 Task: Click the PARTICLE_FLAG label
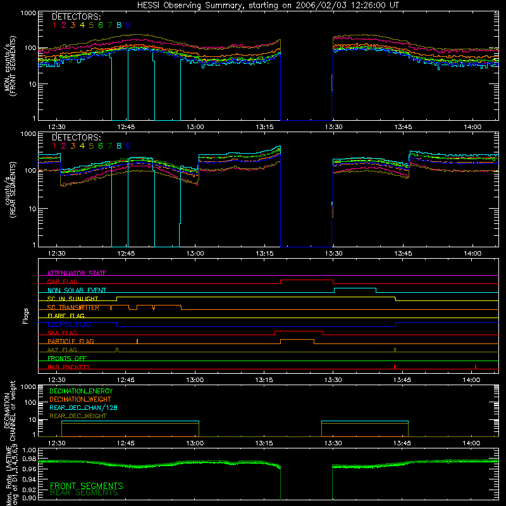71,342
